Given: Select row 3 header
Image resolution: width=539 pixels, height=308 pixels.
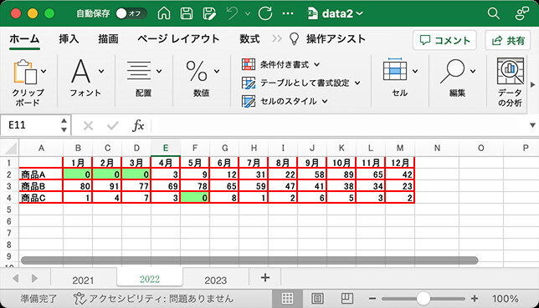Looking at the screenshot, I should (9, 186).
